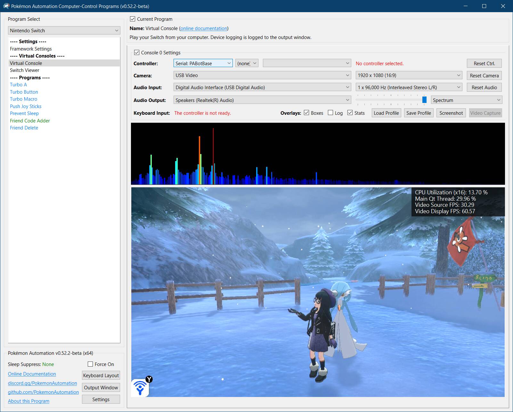Select Turbo A from the programs list
513x412 pixels.
(18, 85)
